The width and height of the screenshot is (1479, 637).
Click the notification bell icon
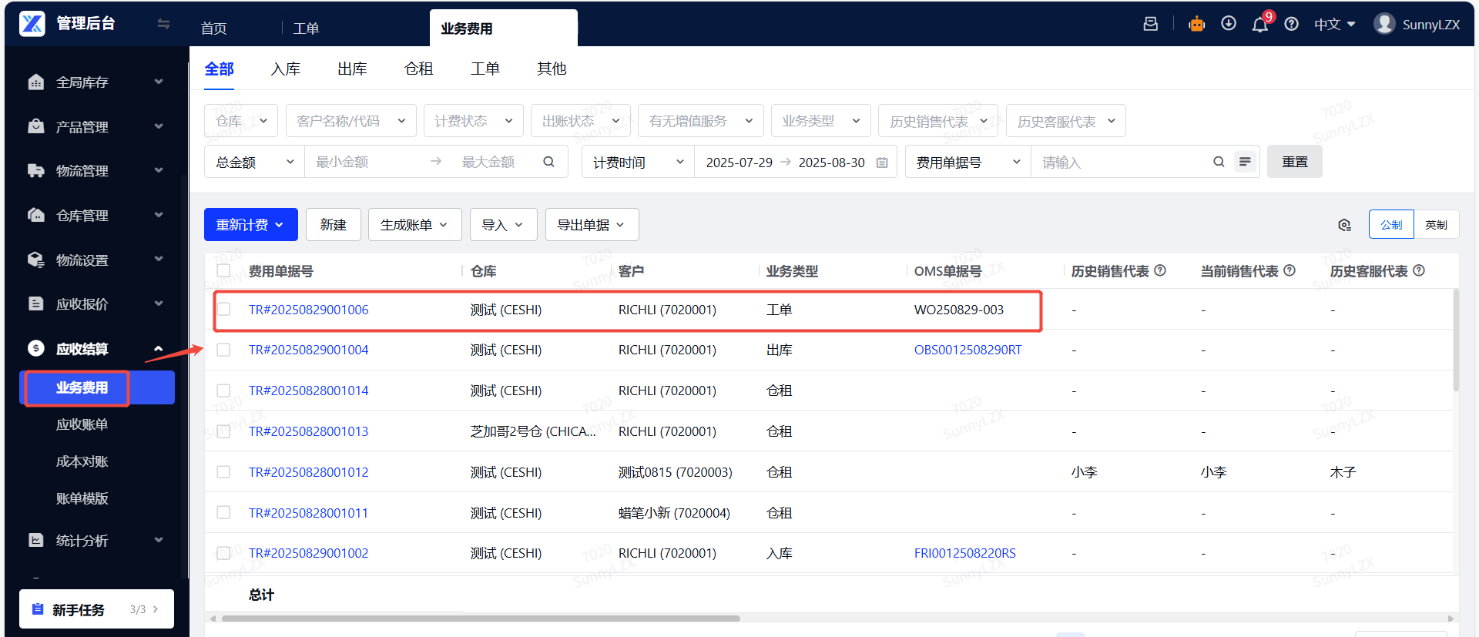coord(1259,25)
